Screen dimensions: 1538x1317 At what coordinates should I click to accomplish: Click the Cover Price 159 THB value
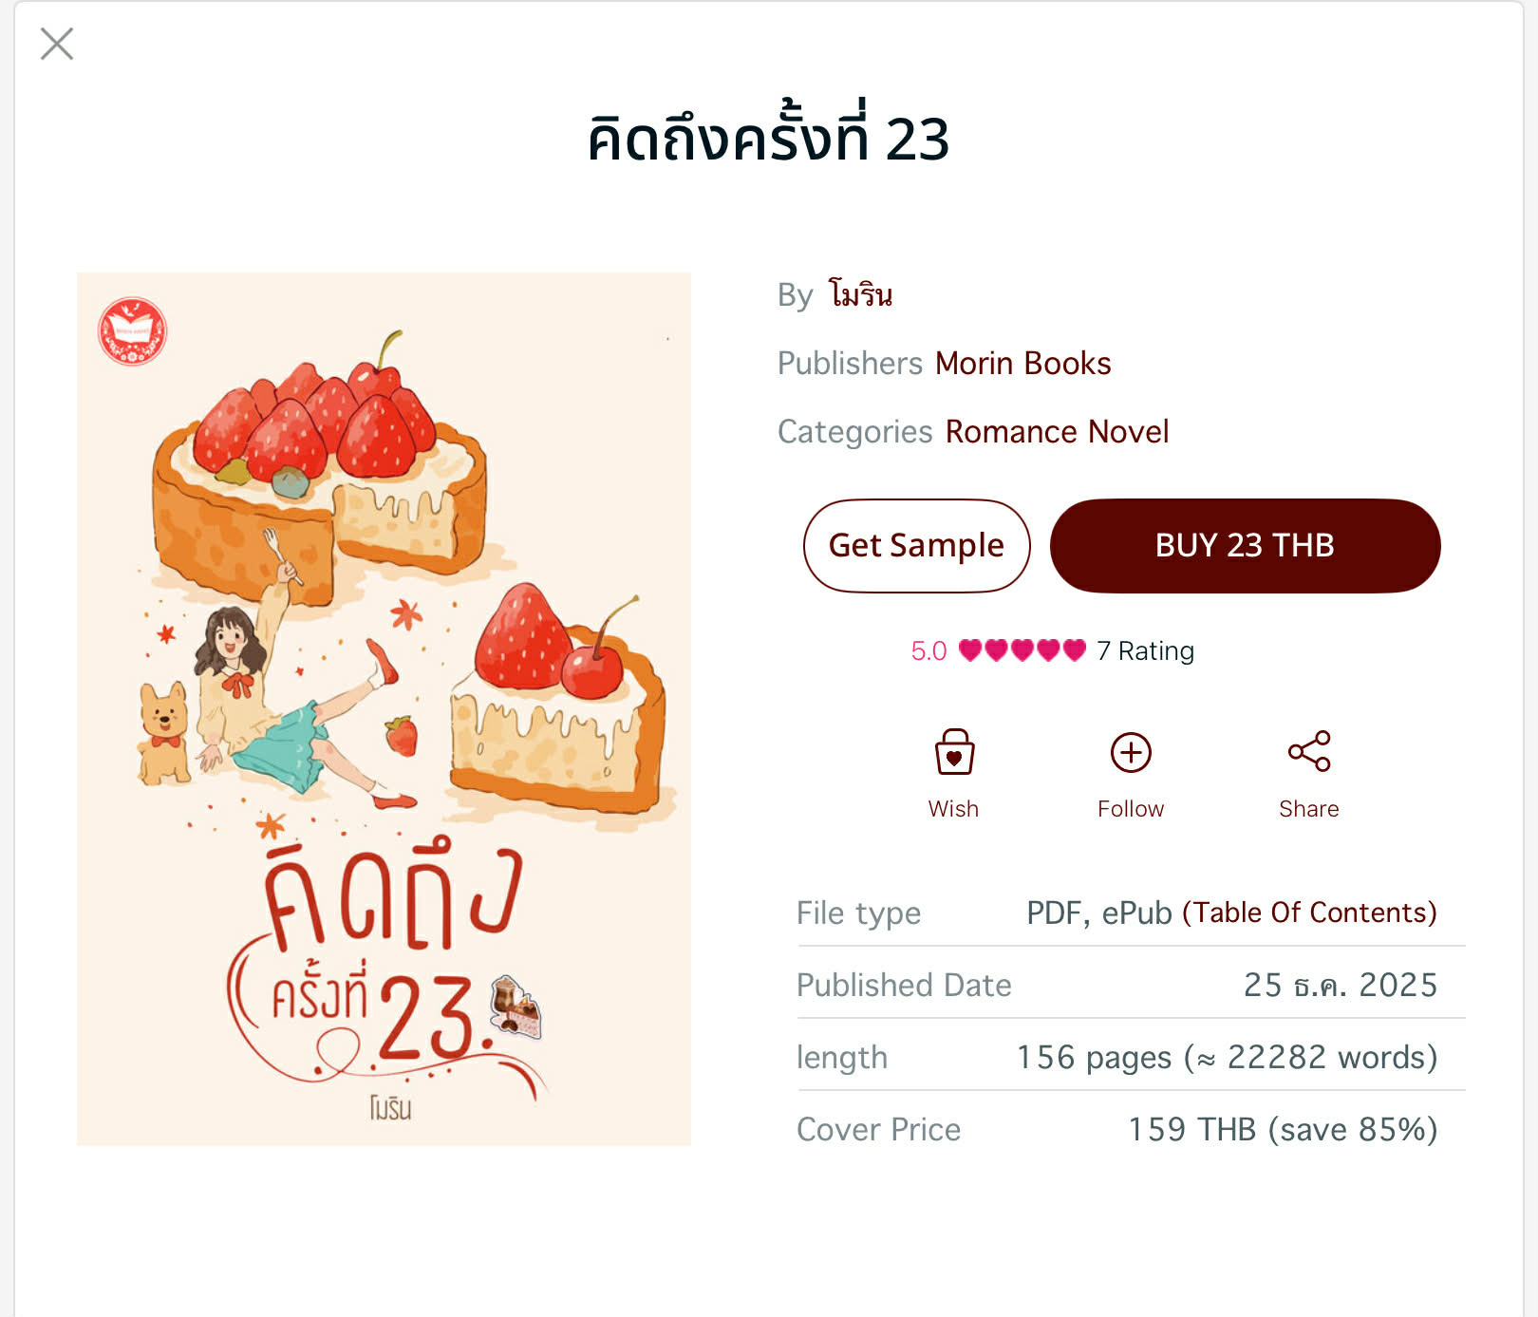click(1282, 1130)
